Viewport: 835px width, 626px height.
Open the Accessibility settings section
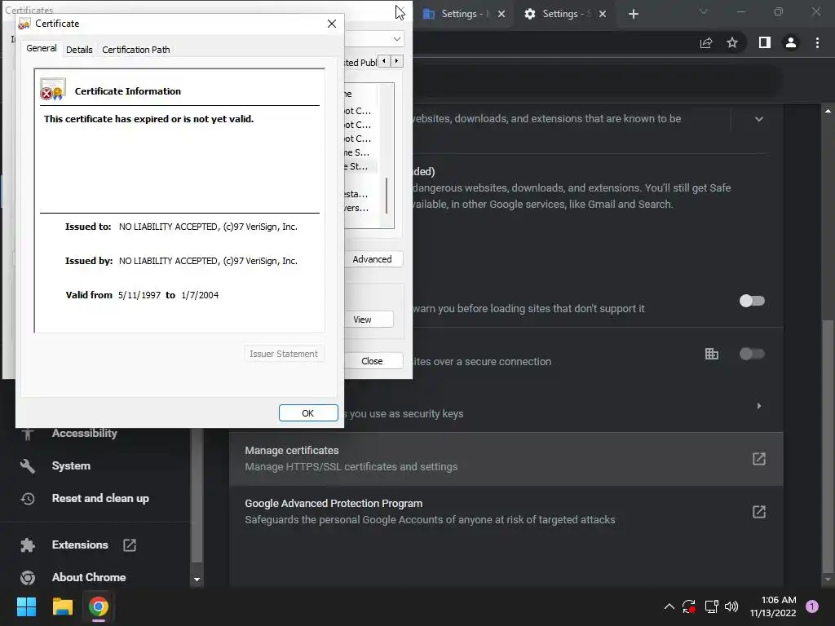pos(85,434)
